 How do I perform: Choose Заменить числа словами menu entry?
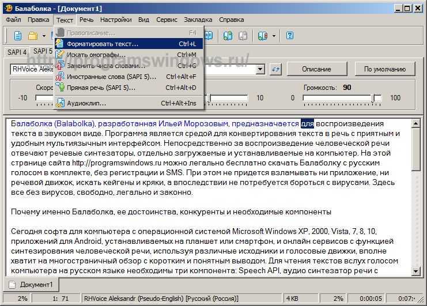click(x=129, y=66)
